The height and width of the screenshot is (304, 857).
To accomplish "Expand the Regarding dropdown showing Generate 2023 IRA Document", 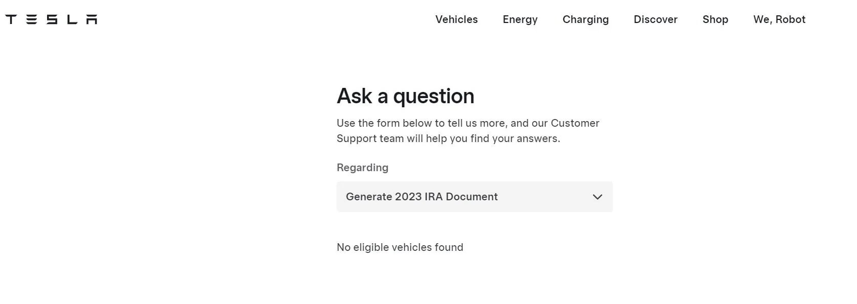I will click(474, 197).
